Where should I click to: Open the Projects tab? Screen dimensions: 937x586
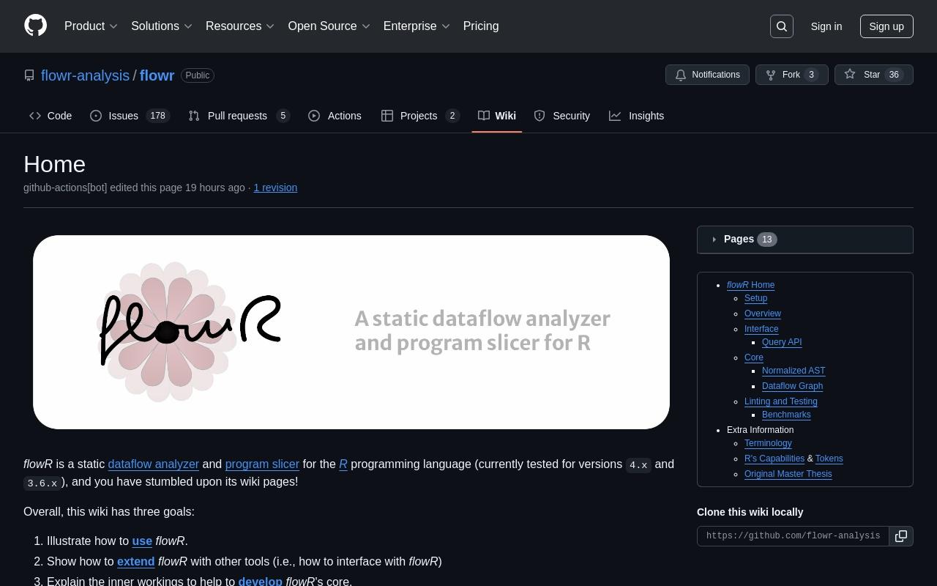[420, 116]
